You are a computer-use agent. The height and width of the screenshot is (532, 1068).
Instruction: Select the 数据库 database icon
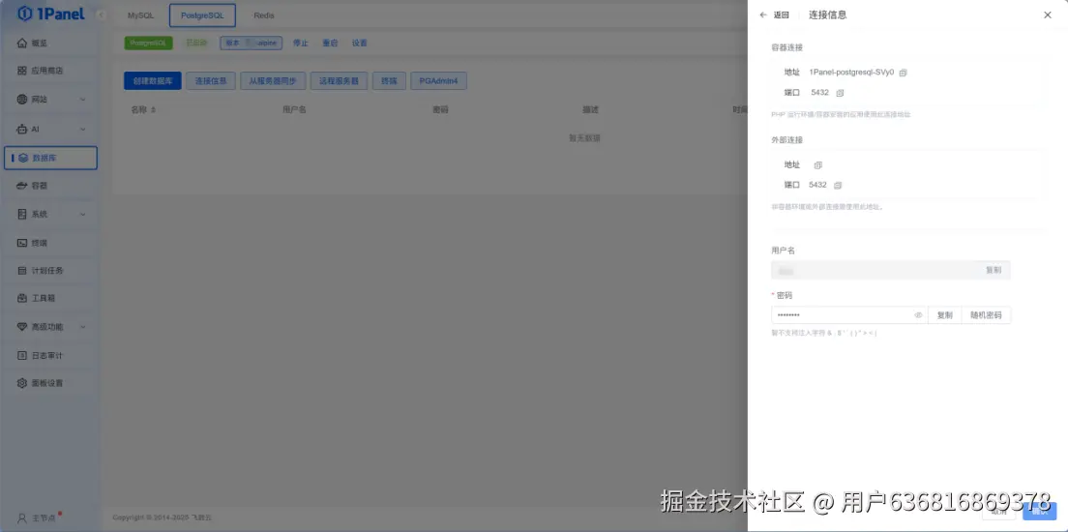pyautogui.click(x=23, y=158)
